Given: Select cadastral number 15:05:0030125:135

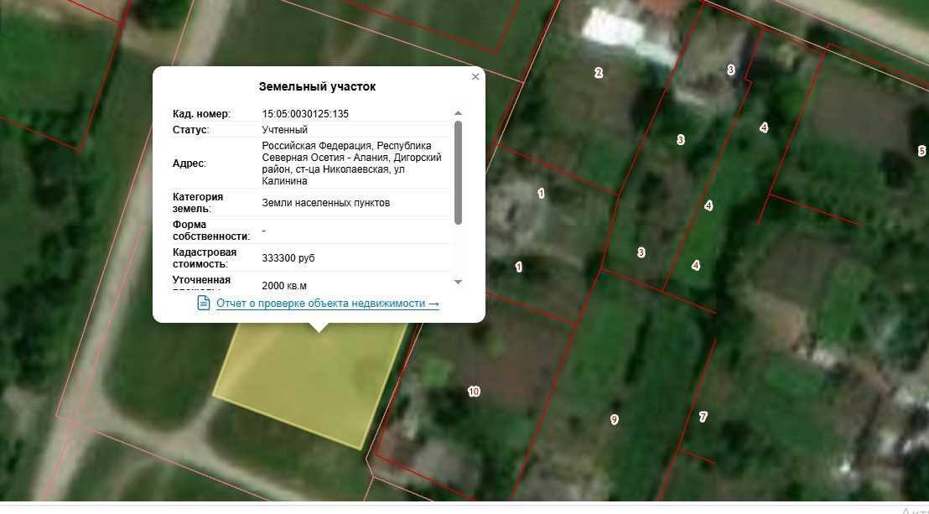Looking at the screenshot, I should [305, 114].
